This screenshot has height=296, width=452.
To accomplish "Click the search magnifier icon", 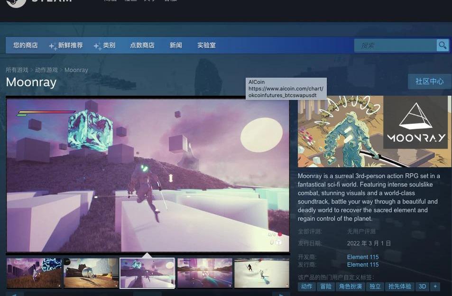I will (x=443, y=45).
